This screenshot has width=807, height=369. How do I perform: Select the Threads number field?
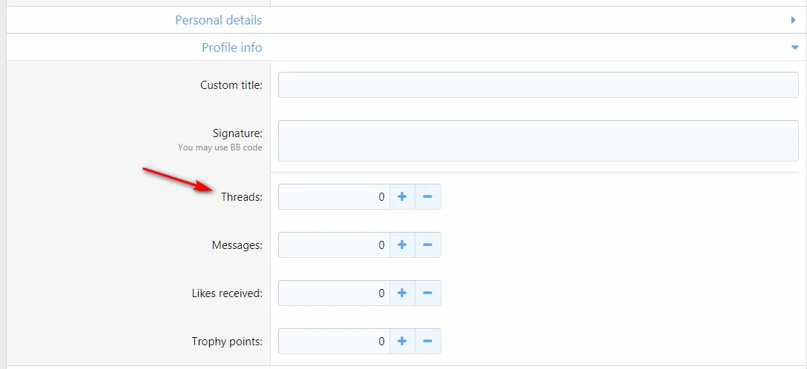pos(334,197)
